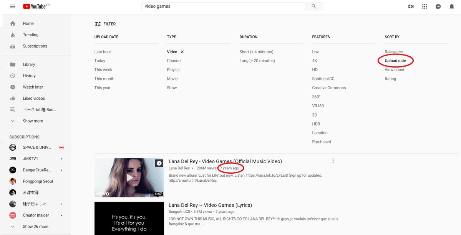Open the notifications bell

[452, 7]
